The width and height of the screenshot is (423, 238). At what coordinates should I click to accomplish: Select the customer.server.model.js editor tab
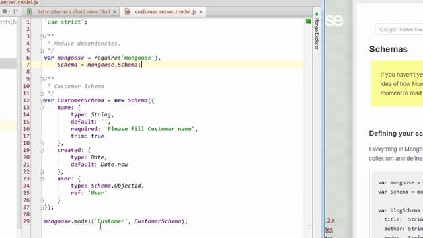pos(166,12)
